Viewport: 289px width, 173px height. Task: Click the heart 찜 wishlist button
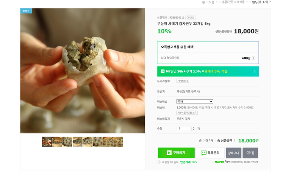pyautogui.click(x=250, y=153)
